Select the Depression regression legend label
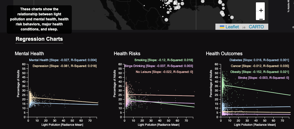The image size is (294, 129). [64, 66]
